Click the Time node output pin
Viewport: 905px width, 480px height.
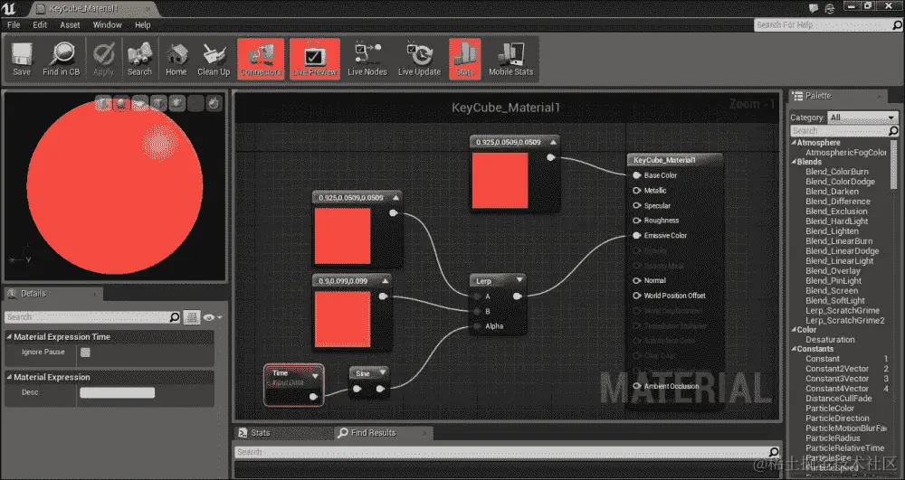tap(313, 397)
